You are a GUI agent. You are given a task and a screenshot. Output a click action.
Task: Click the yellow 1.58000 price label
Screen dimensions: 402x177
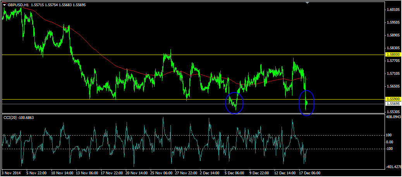[x=393, y=55]
